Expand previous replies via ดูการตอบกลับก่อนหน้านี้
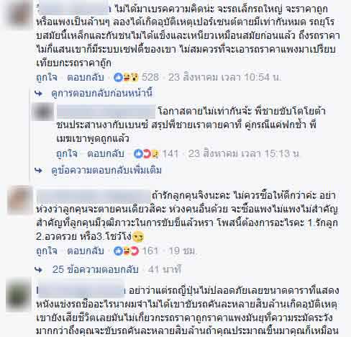This screenshot has height=337, width=351. coord(102,93)
